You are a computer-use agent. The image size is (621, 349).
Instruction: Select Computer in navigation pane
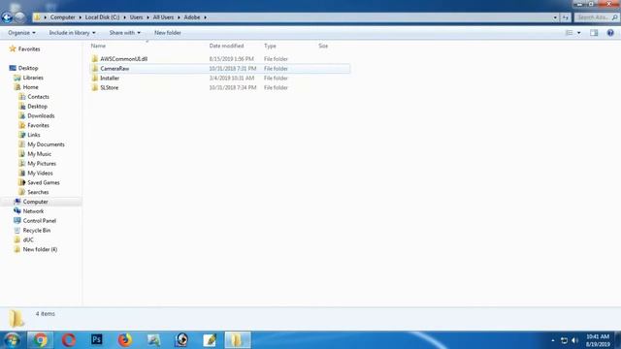pyautogui.click(x=35, y=202)
